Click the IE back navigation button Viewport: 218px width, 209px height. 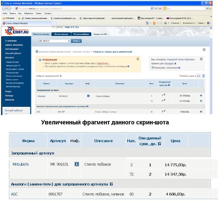point(4,8)
